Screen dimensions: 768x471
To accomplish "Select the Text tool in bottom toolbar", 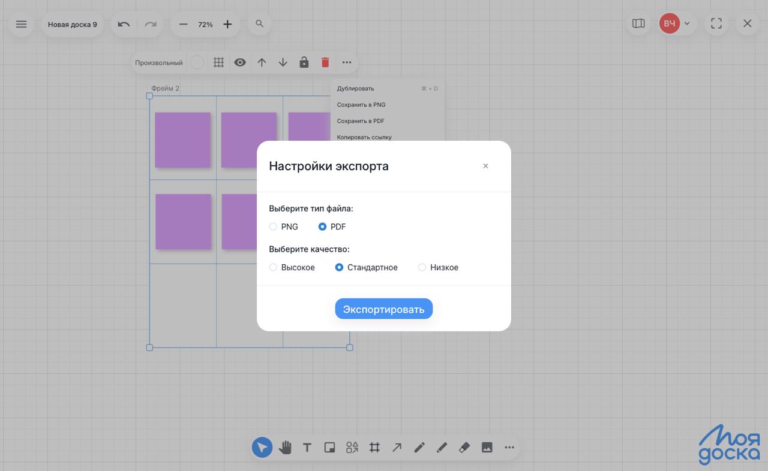I will coord(307,447).
